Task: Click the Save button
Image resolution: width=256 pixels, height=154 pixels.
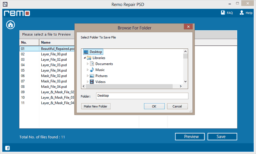Action: (222, 136)
